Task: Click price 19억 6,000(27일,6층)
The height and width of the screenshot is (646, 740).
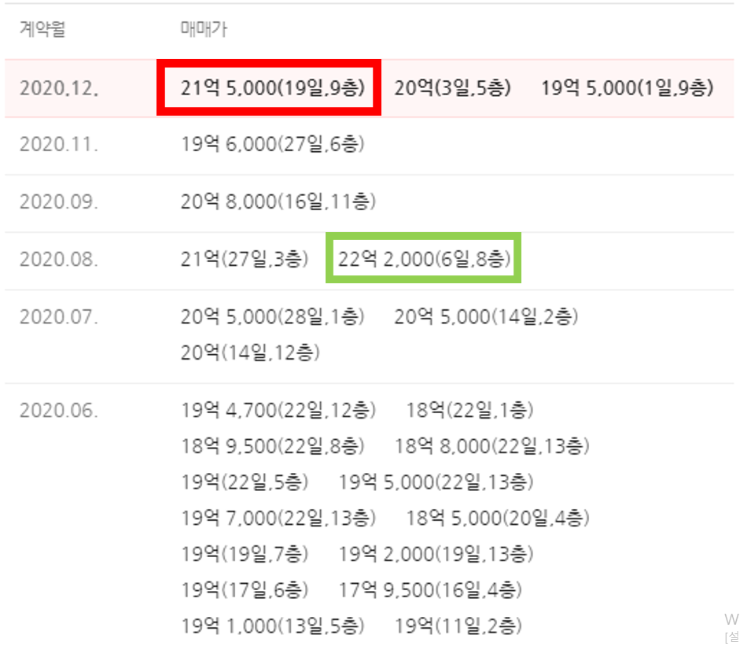Action: point(273,144)
